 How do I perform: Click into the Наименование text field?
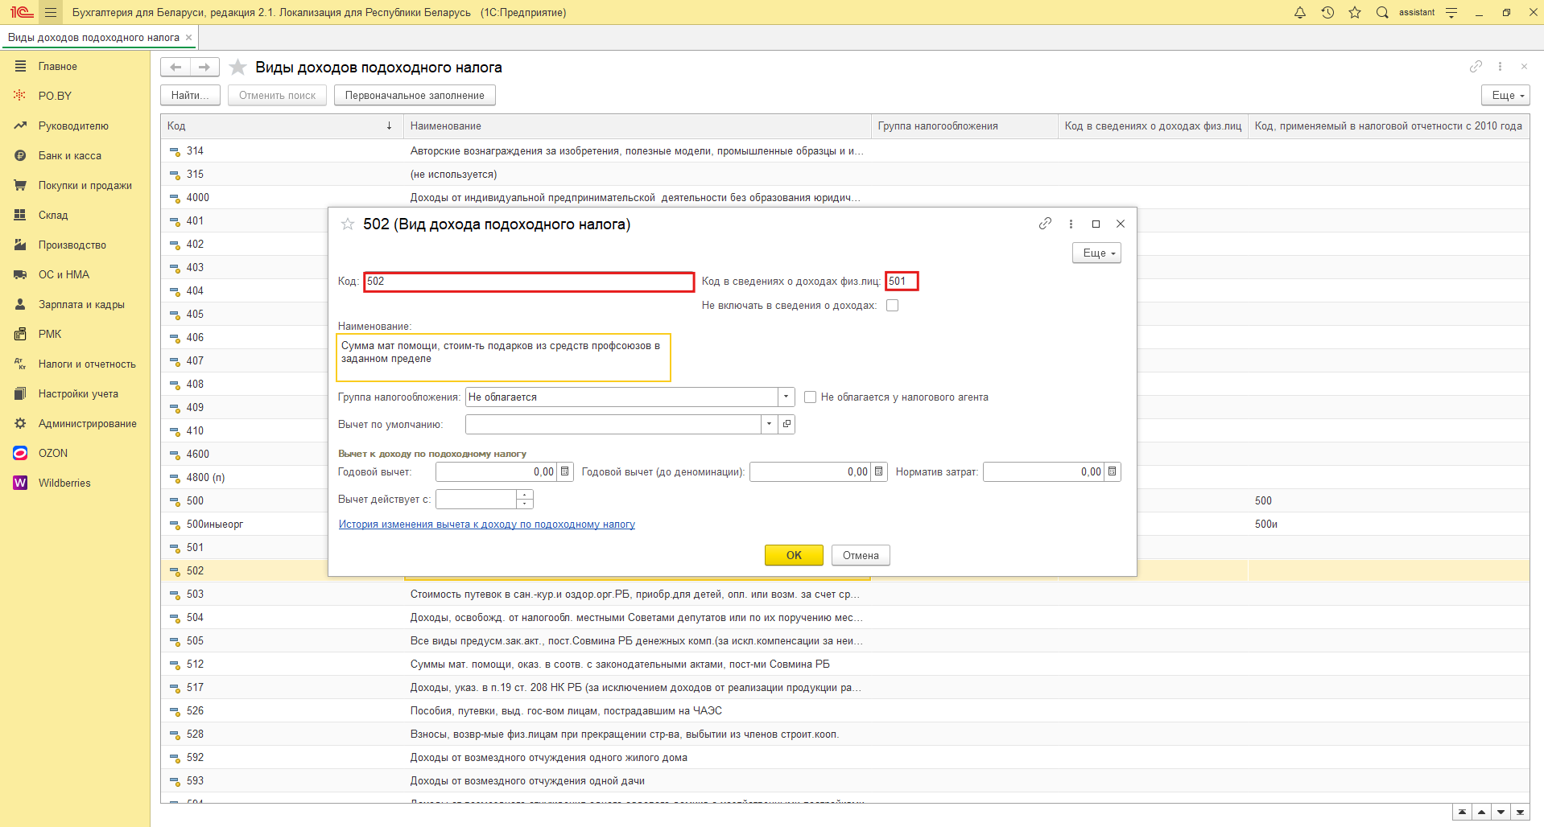[503, 357]
